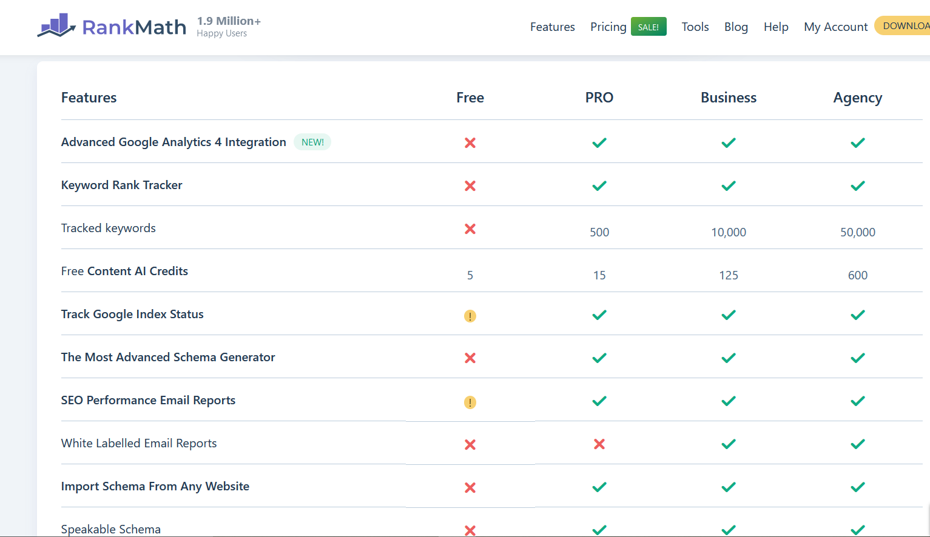This screenshot has width=930, height=537.
Task: Click the yellow warning icon for Track Google Index Status
Action: coord(470,316)
